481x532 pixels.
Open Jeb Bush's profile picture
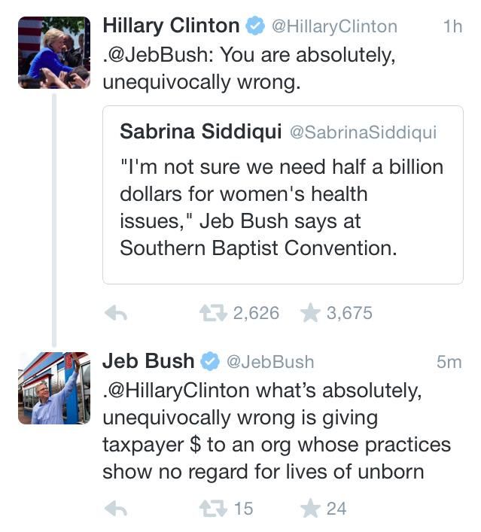tap(54, 388)
